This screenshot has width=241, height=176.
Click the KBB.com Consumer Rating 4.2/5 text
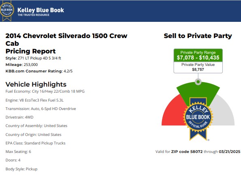tap(39, 71)
